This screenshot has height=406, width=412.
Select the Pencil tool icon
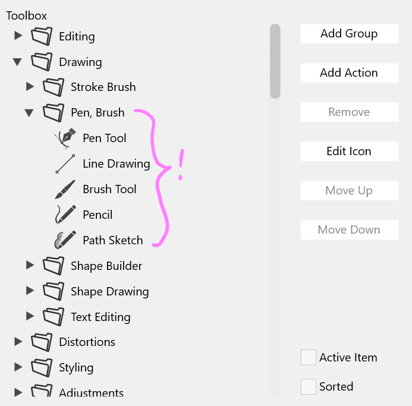(65, 215)
